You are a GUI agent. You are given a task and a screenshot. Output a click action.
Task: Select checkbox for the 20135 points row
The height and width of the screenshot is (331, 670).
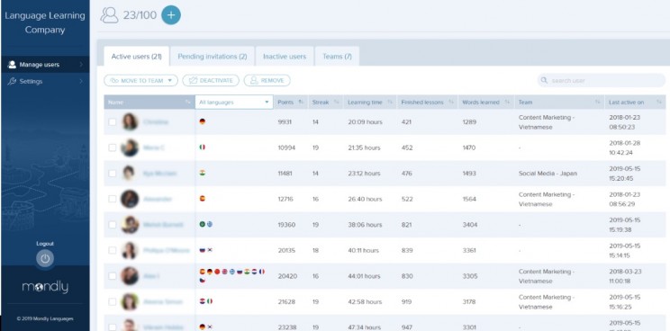point(112,250)
